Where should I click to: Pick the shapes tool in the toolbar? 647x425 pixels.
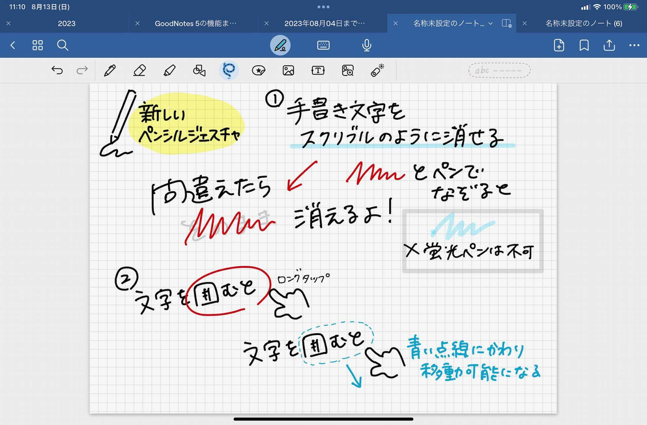click(198, 70)
